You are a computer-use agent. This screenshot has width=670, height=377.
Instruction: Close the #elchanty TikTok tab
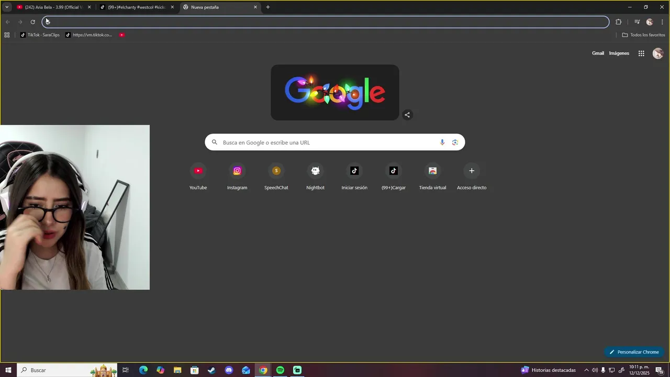pos(172,7)
